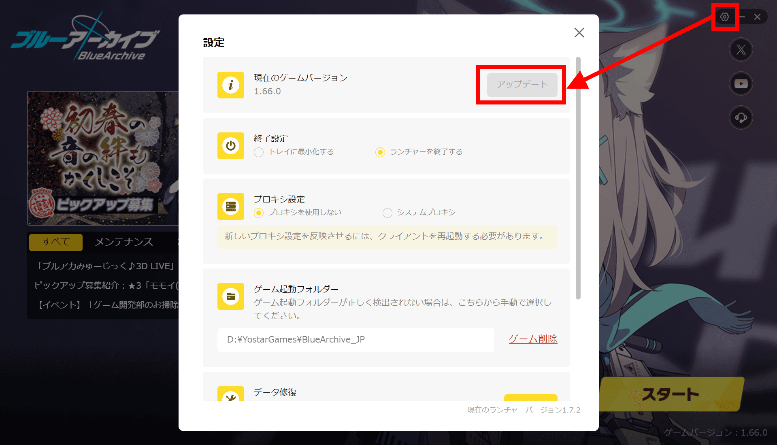Click the game folder path field

pyautogui.click(x=356, y=340)
